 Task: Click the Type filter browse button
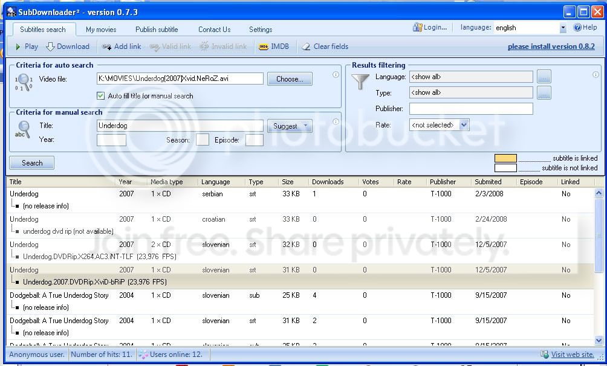pyautogui.click(x=544, y=92)
